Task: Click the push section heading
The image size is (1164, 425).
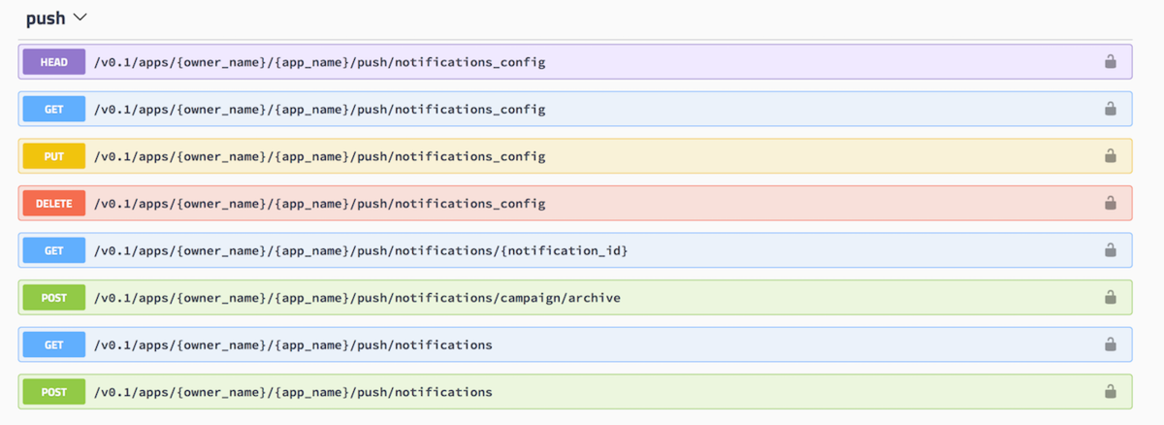Action: click(46, 18)
